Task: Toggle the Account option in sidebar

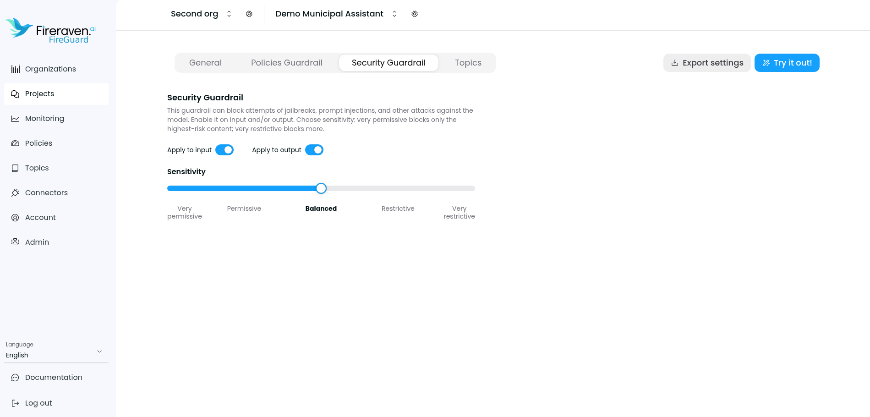Action: pos(15,217)
